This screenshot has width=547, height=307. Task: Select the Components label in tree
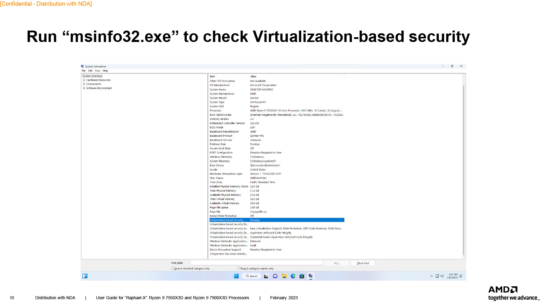tap(94, 84)
